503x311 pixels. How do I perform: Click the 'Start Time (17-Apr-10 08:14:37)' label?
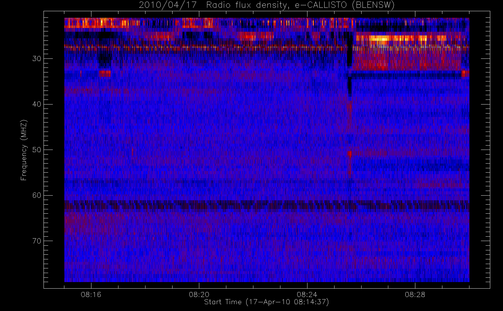coord(266,302)
